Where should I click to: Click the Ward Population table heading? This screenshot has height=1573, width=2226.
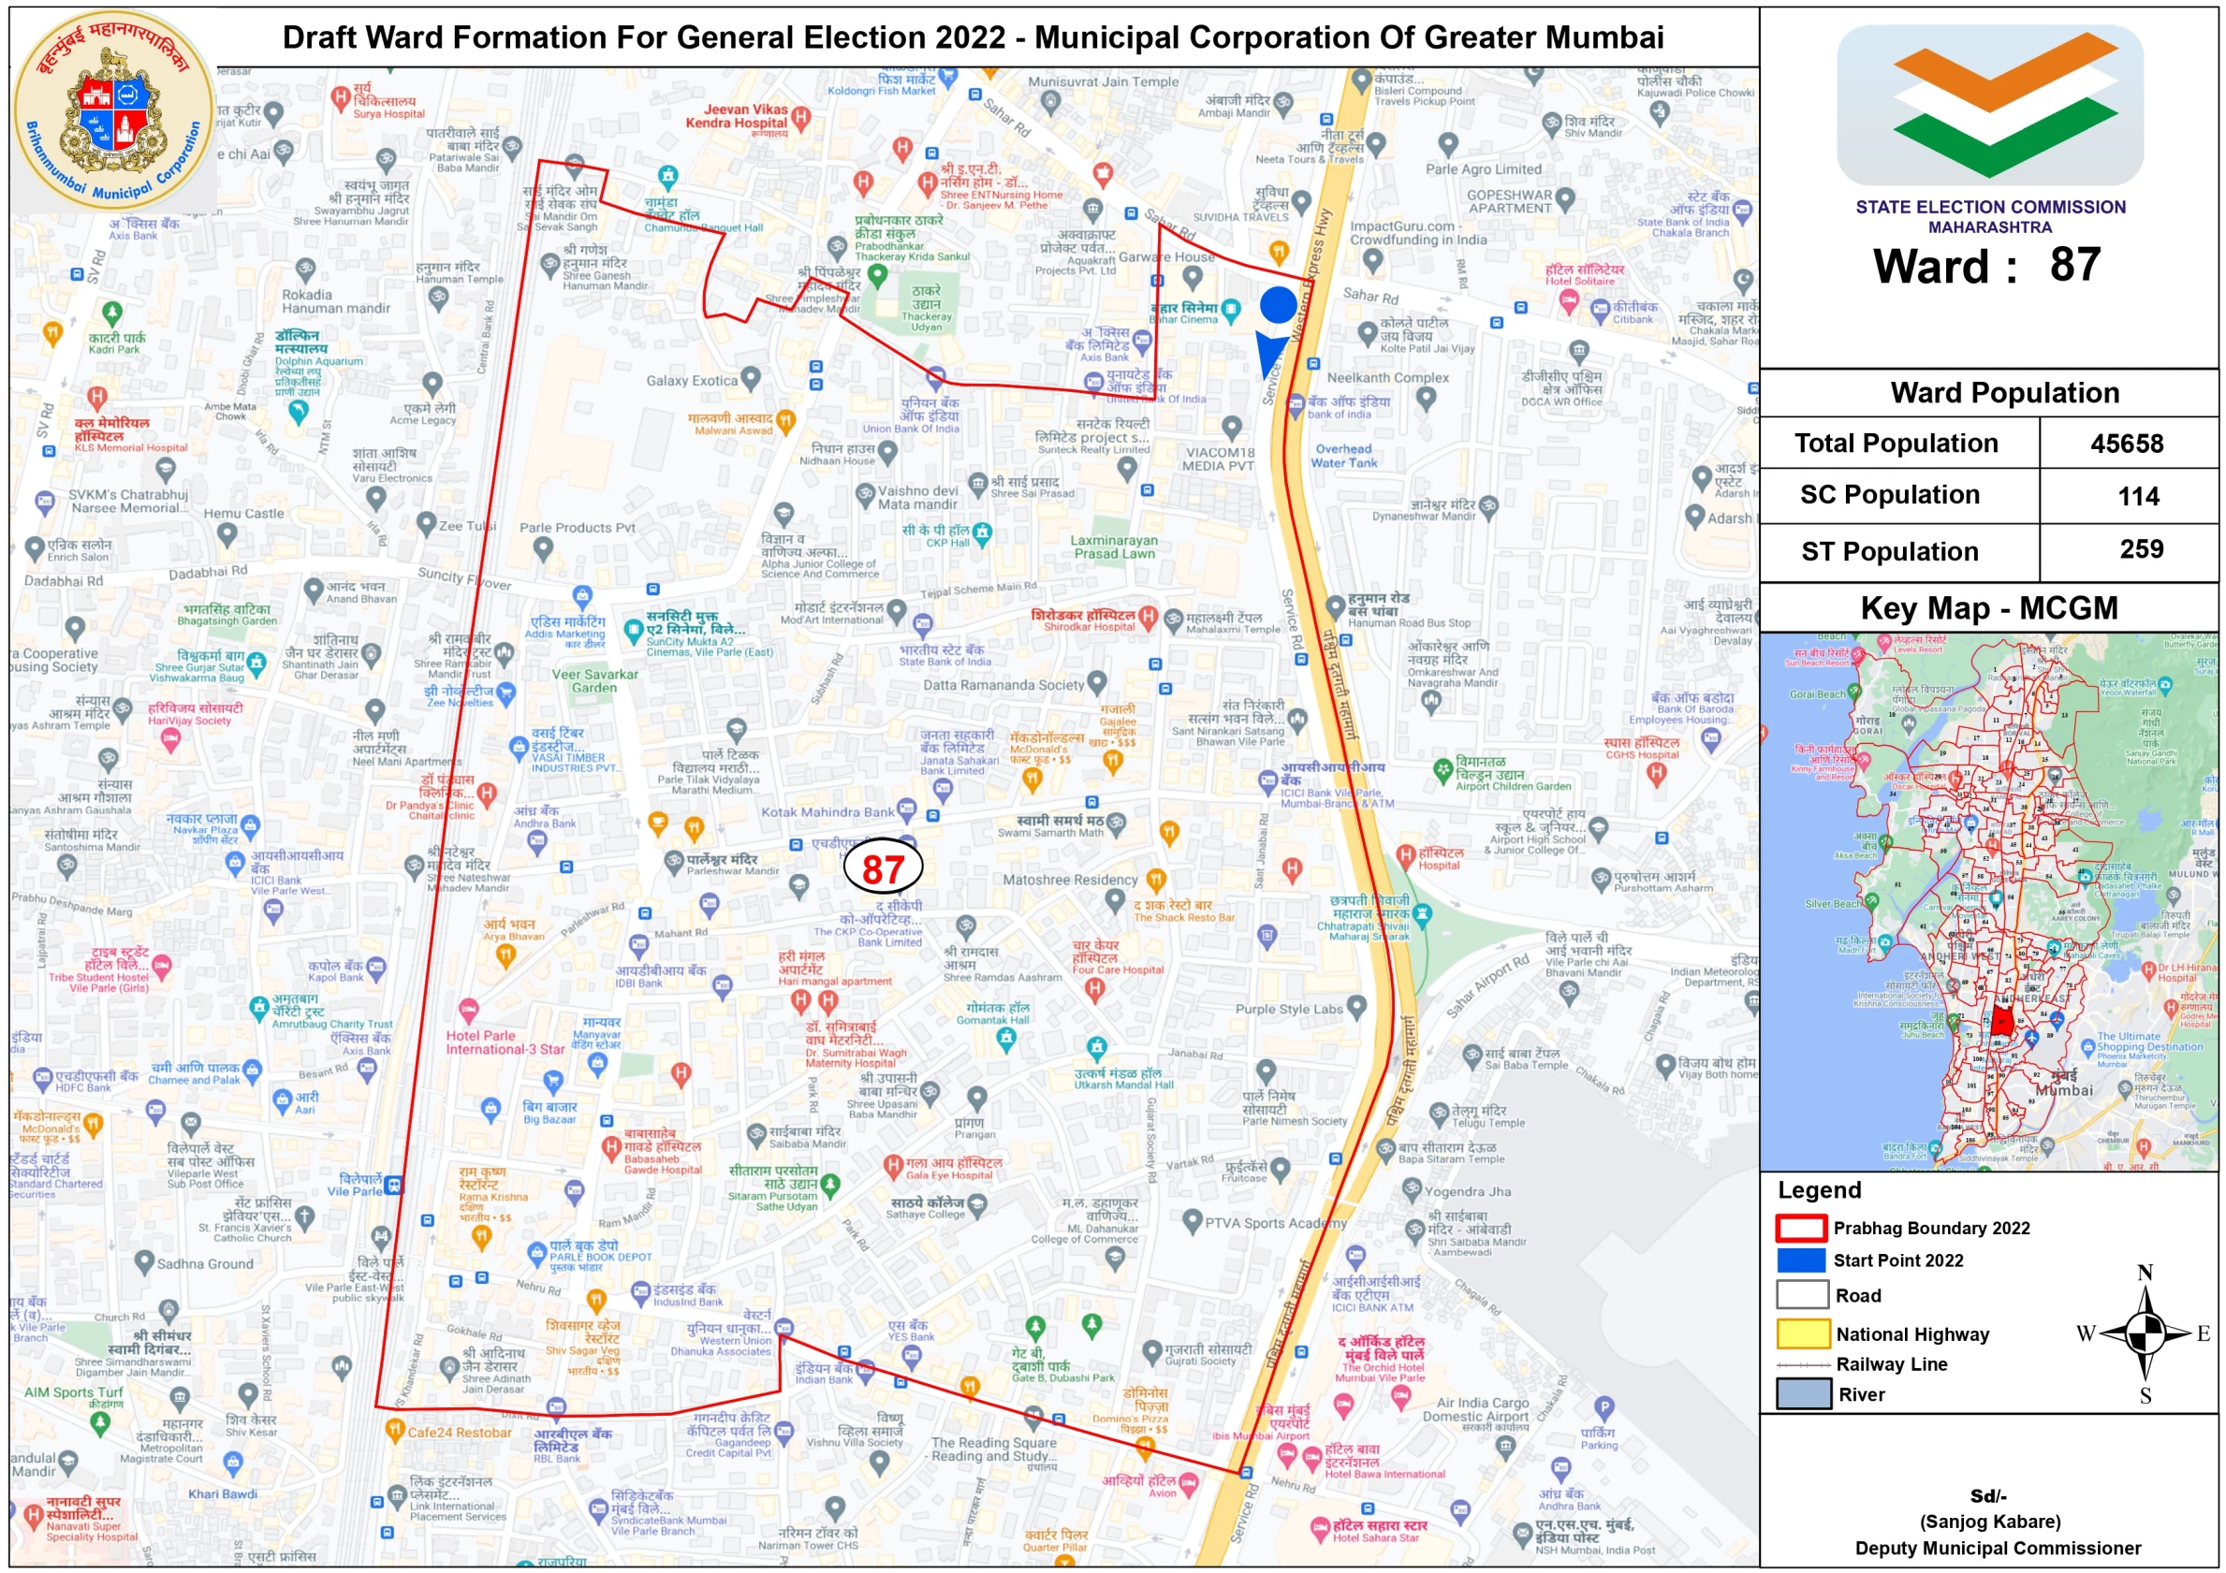[2004, 392]
